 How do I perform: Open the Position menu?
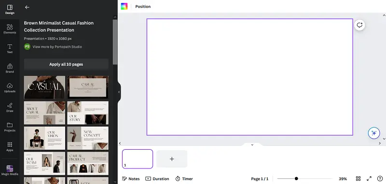143,6
